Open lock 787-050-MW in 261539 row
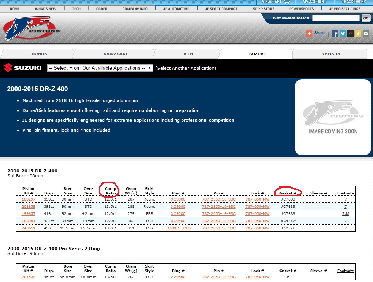This screenshot has width=373, height=282. point(257,277)
